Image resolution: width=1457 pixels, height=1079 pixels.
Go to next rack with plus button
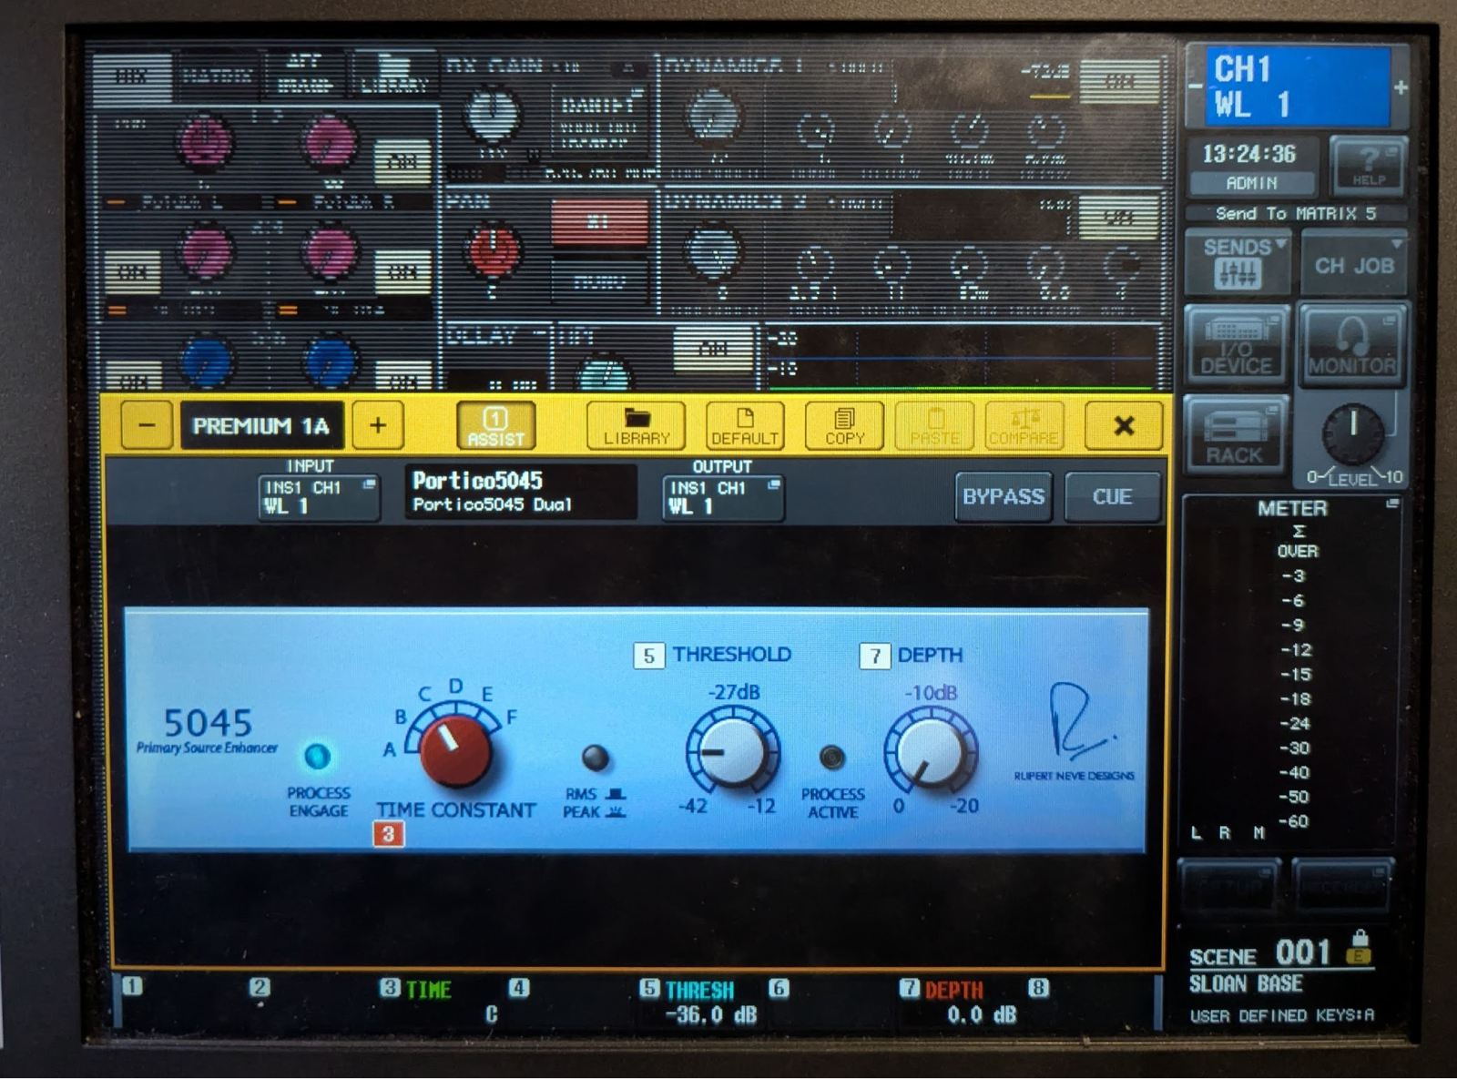coord(378,425)
